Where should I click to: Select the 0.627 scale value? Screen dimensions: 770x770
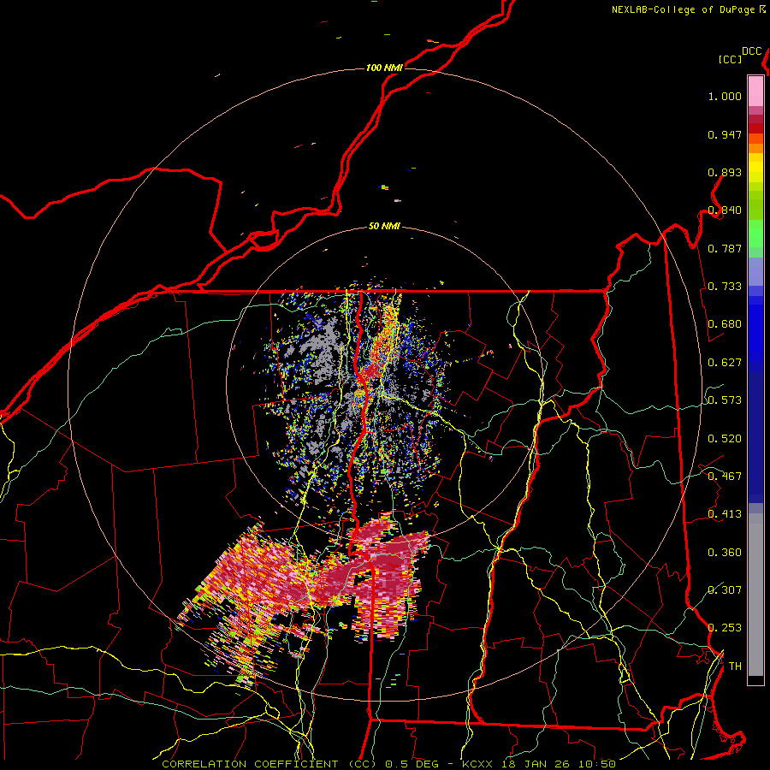click(725, 363)
